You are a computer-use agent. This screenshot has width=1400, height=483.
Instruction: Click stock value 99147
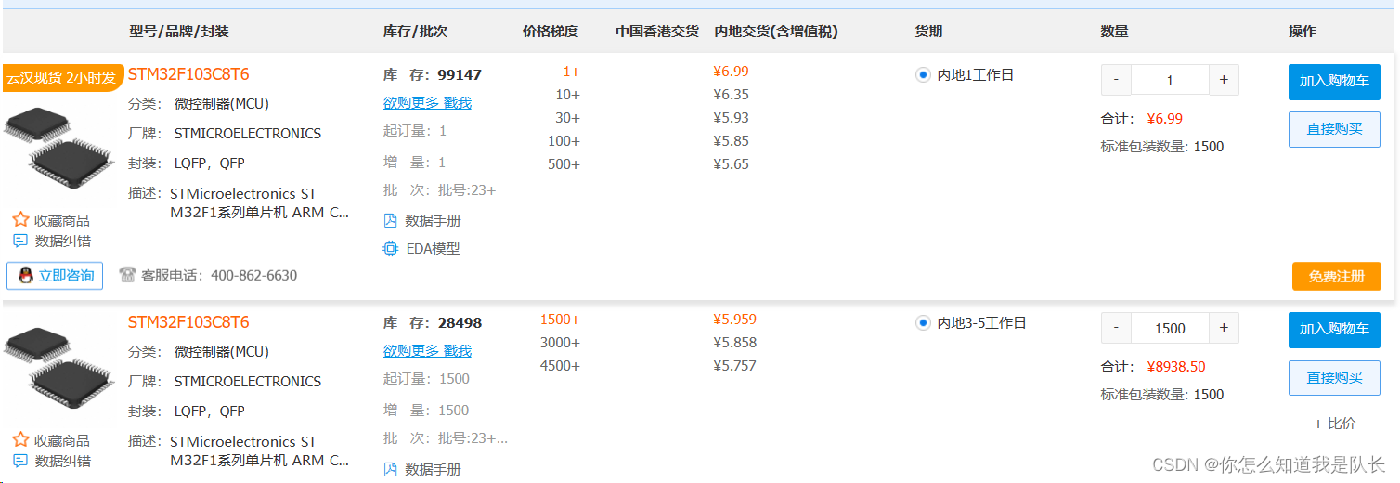tap(460, 74)
